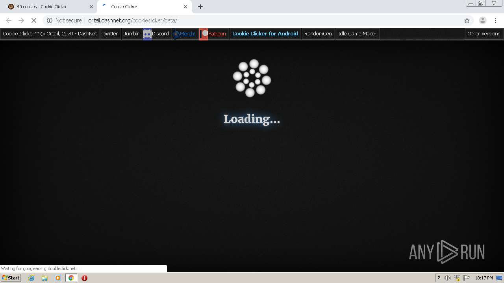Click the 'Waiting for googleads.g.doubleclick.net' status text
This screenshot has width=504, height=283.
tap(40, 268)
